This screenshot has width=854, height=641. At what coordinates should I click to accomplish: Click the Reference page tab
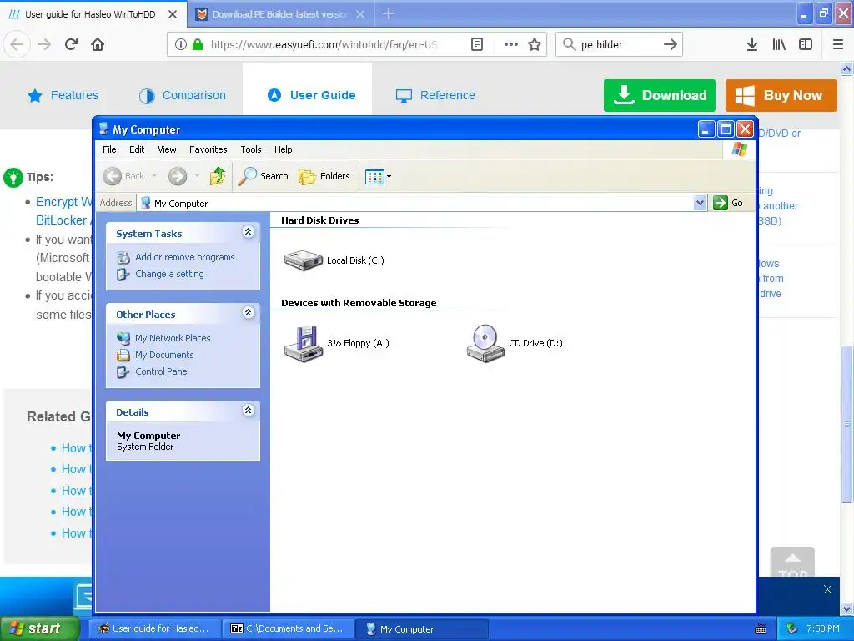[435, 95]
